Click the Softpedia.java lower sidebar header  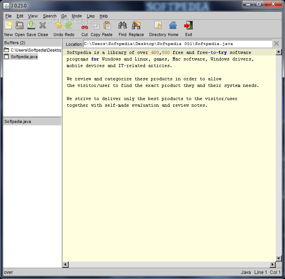coord(32,121)
